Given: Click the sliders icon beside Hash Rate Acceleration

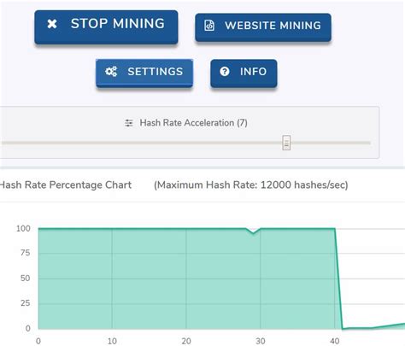Looking at the screenshot, I should [129, 123].
